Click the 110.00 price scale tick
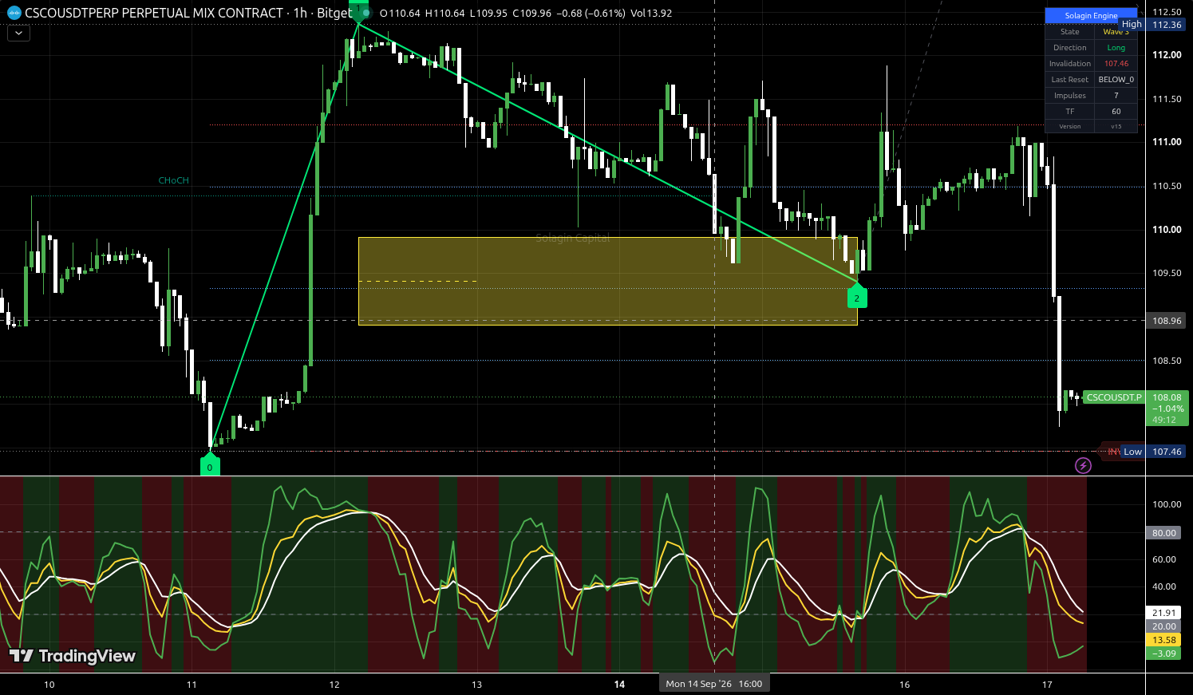Viewport: 1193px width, 695px height. click(x=1167, y=230)
